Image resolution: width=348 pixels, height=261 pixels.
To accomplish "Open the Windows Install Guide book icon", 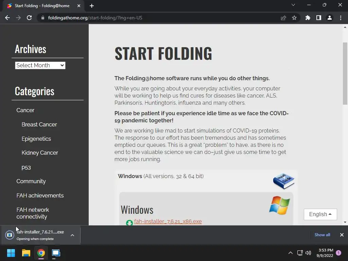I will (284, 181).
